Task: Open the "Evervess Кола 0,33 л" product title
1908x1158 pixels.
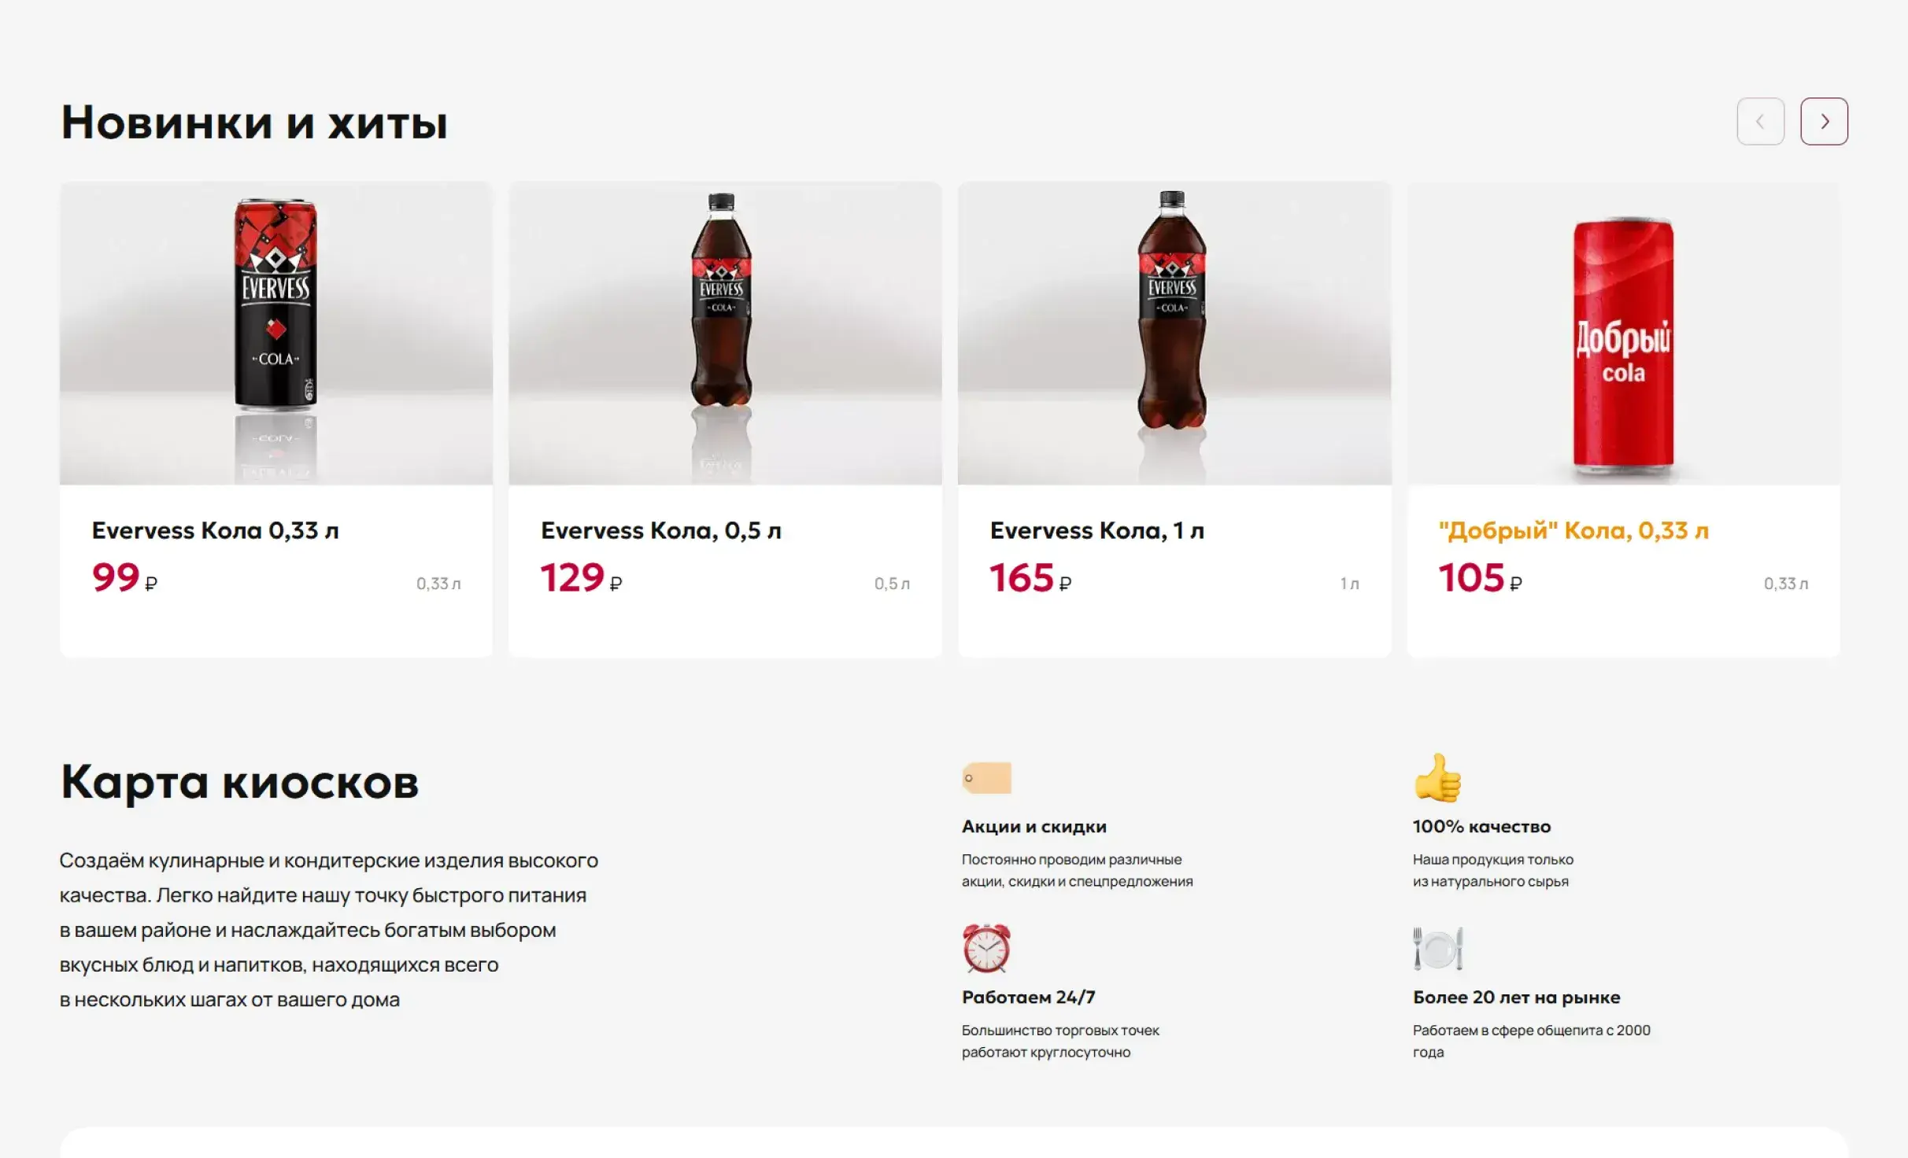Action: 215,530
